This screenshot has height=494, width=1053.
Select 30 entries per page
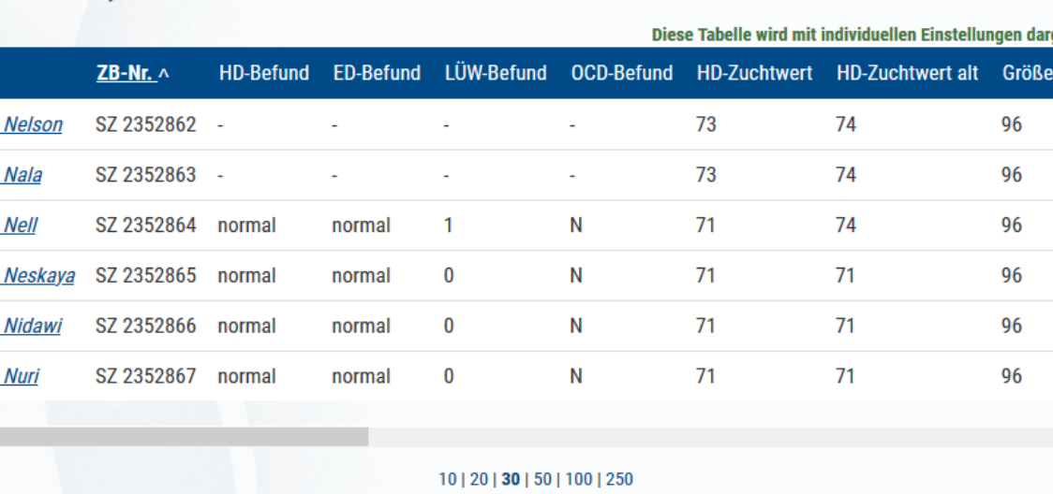(511, 480)
